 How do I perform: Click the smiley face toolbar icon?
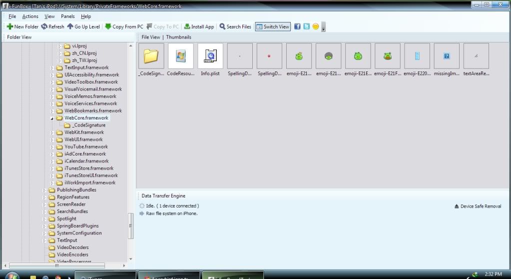tap(316, 27)
